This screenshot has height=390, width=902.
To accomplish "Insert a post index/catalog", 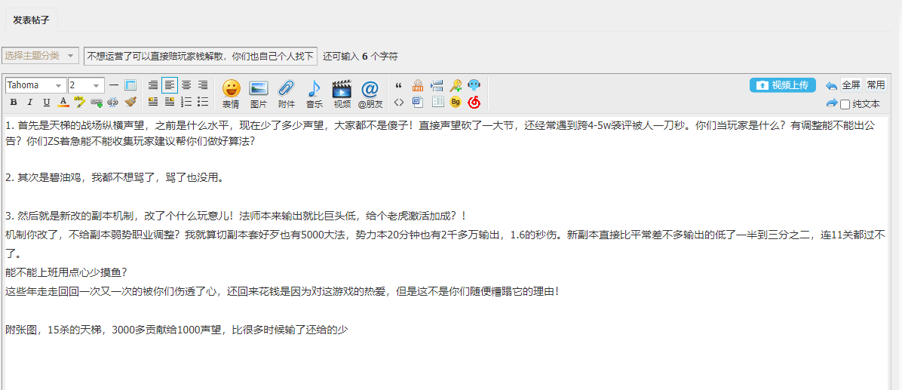I will click(437, 103).
